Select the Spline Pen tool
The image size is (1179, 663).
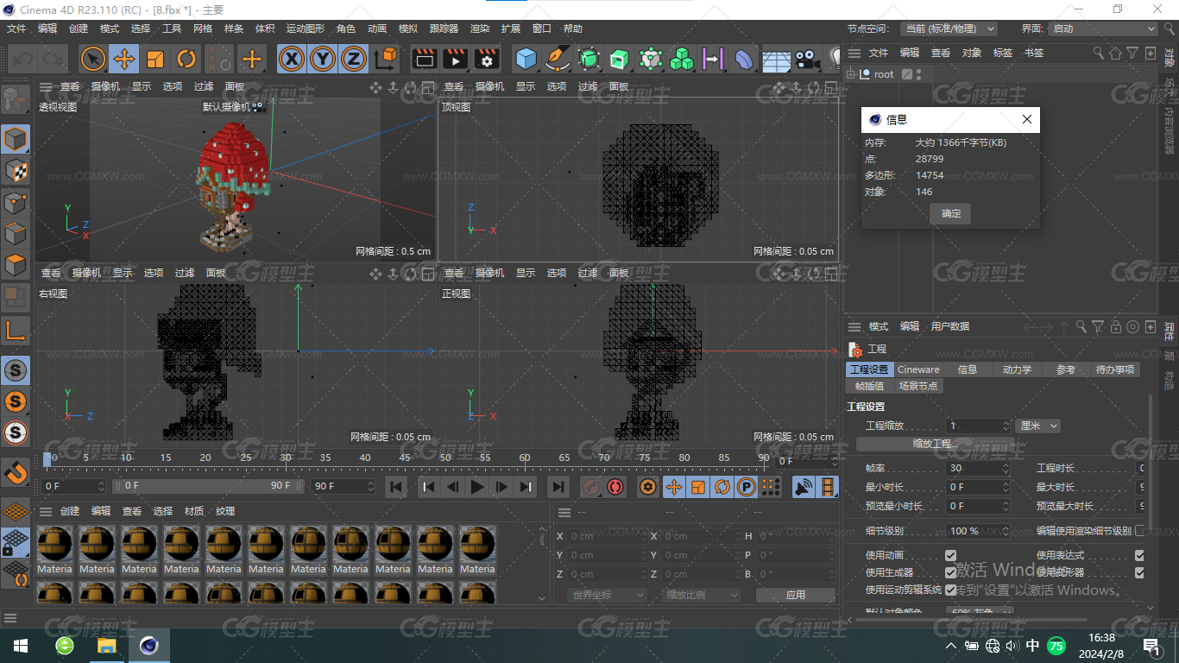point(558,59)
